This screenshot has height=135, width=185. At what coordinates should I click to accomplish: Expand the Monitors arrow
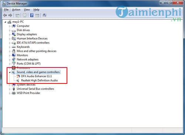click(x=10, y=56)
